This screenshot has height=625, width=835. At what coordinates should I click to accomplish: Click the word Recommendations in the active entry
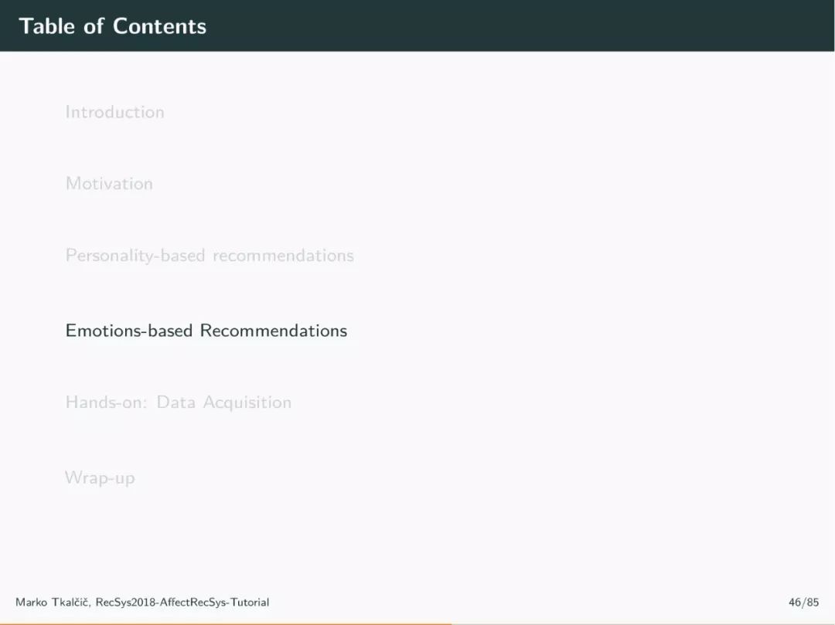[274, 331]
